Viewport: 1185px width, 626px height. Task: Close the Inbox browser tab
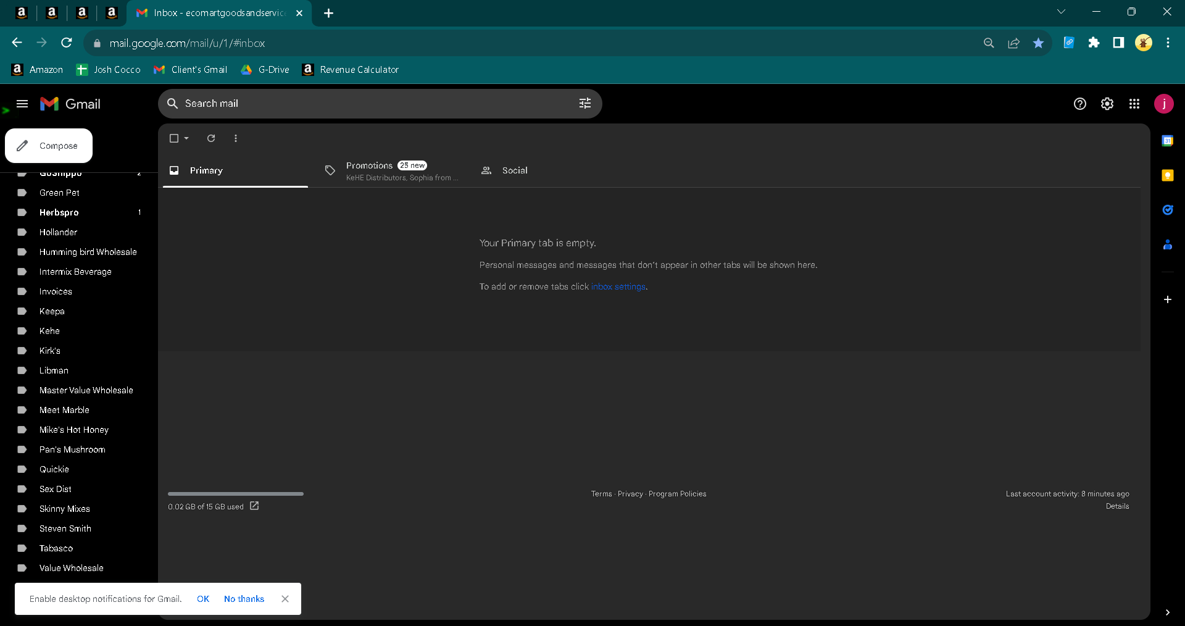coord(299,13)
